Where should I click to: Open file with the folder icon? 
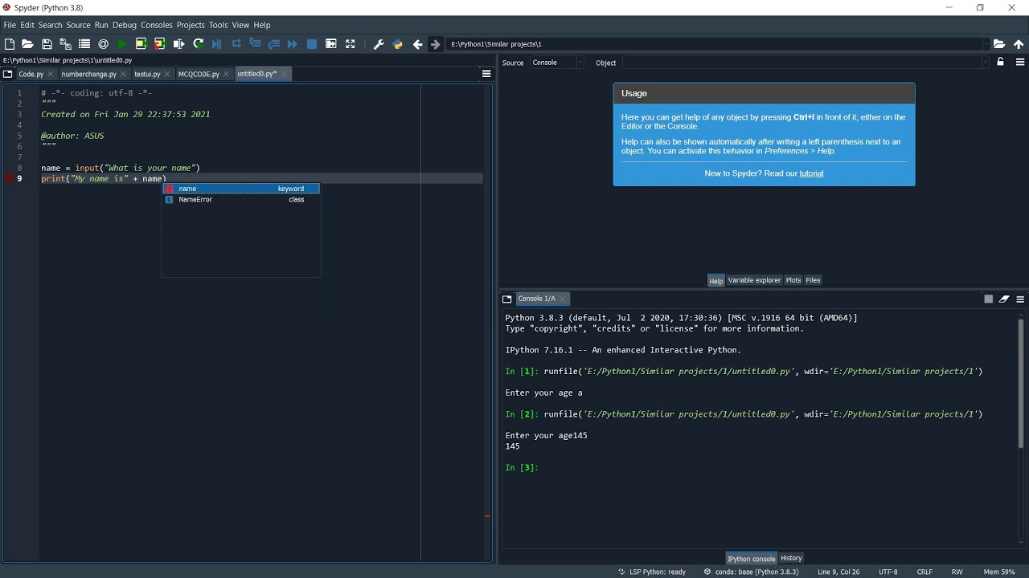[27, 44]
